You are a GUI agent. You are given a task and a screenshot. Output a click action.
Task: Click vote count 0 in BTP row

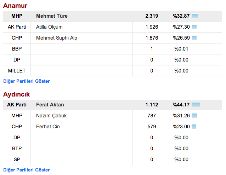point(152,148)
